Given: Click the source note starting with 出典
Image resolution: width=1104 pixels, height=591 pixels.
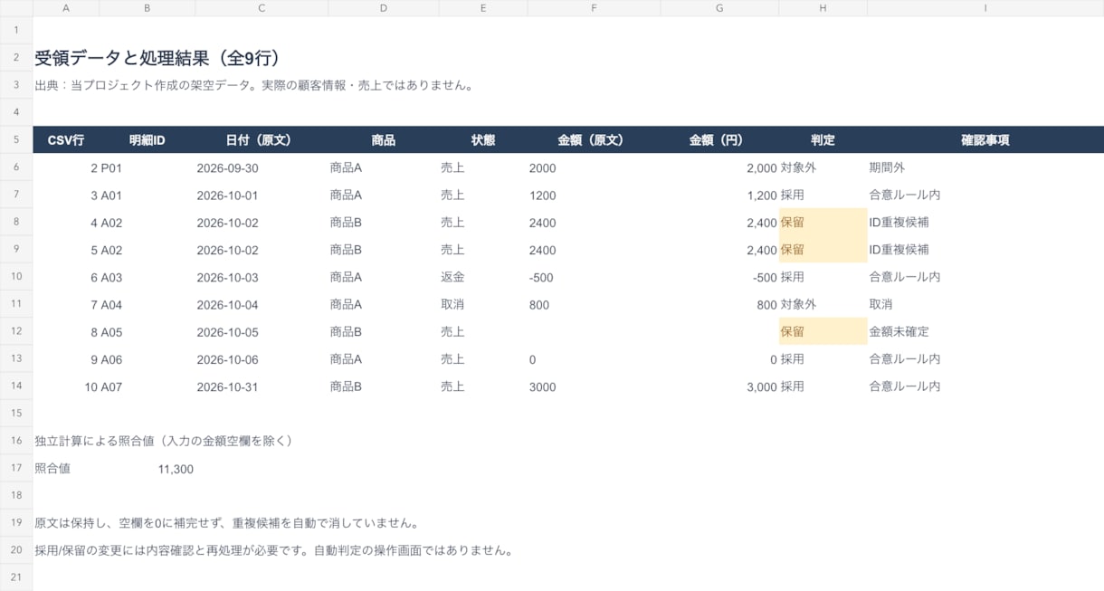Looking at the screenshot, I should [x=254, y=85].
